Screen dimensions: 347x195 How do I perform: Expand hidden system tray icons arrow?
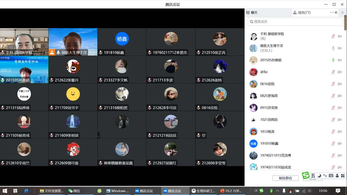278,191
